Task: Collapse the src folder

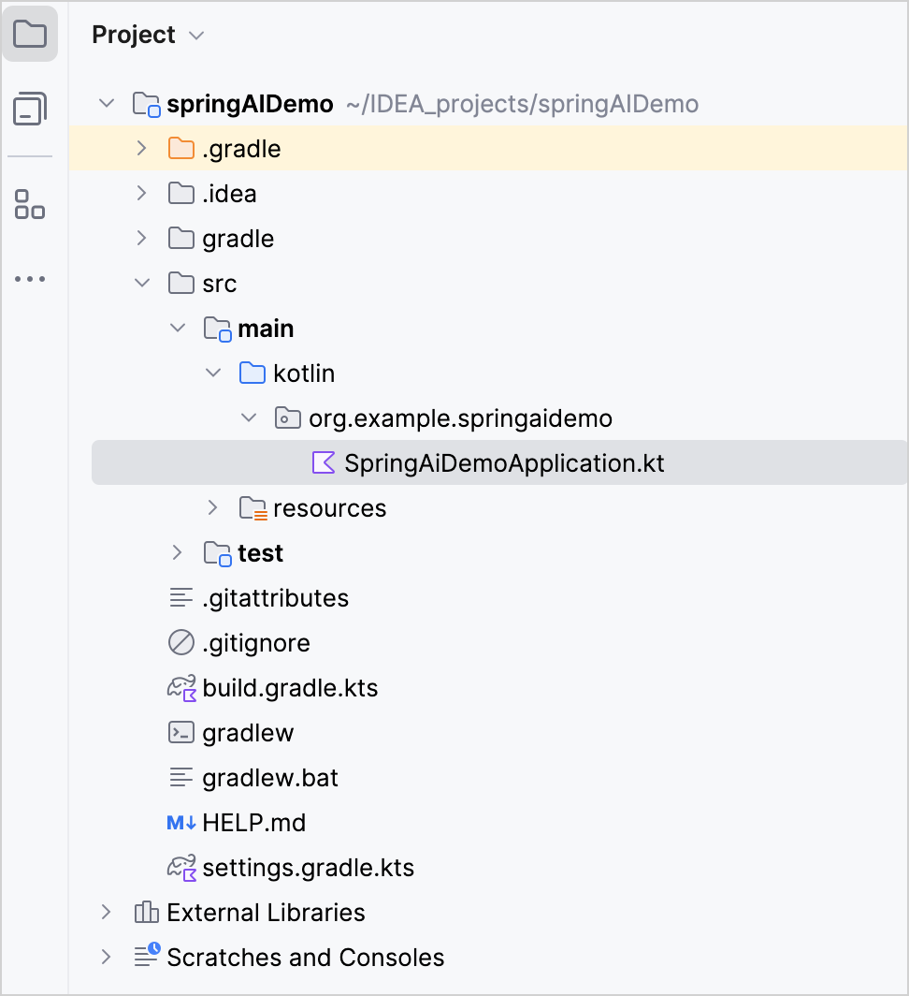Action: pyautogui.click(x=141, y=283)
